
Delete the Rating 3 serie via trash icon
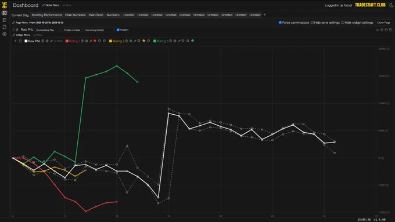point(171,41)
